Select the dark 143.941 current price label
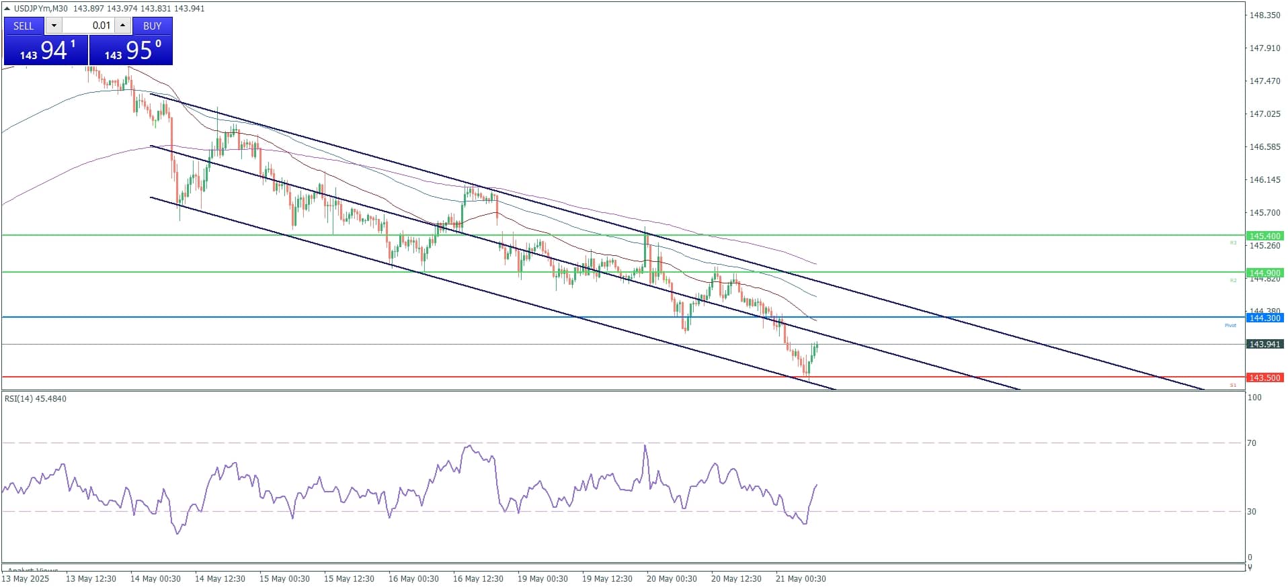The width and height of the screenshot is (1288, 587). (x=1264, y=344)
